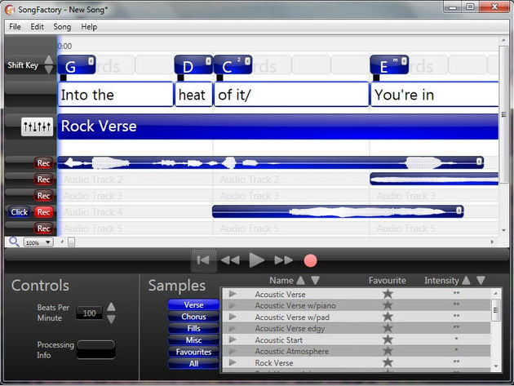
Task: Preview Acoustic Verse w/piano sample
Action: tap(233, 305)
